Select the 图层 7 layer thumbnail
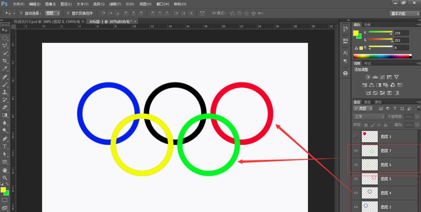Screen dimensions: 421x212 click(x=370, y=151)
